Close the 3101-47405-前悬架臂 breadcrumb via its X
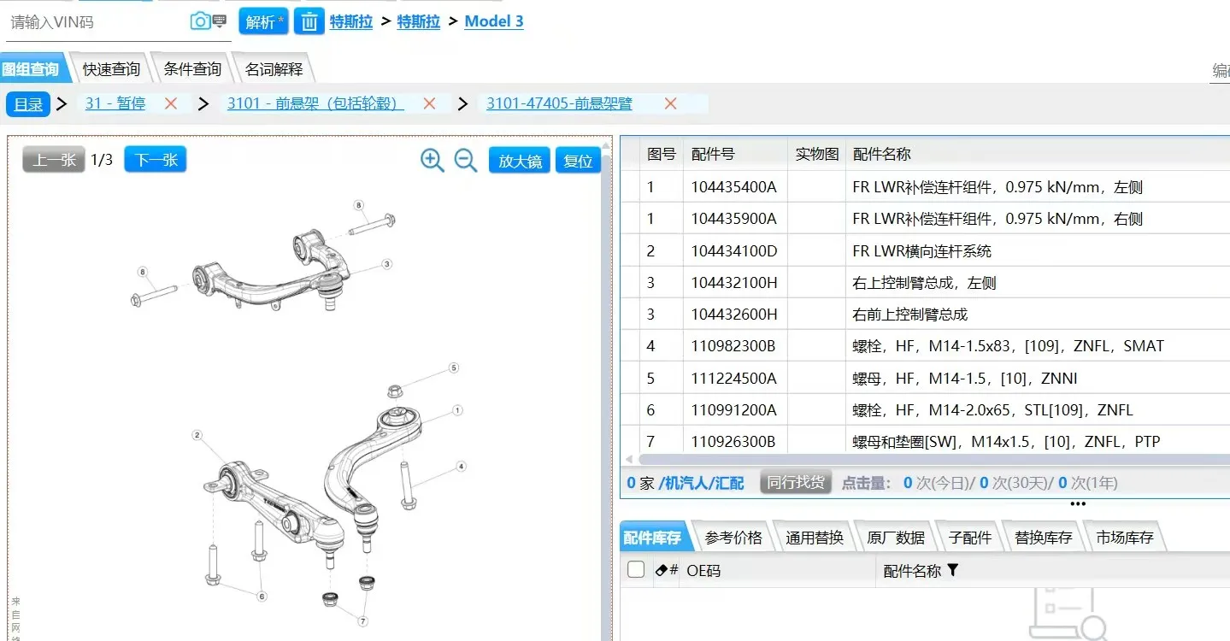1230x641 pixels. coord(670,103)
